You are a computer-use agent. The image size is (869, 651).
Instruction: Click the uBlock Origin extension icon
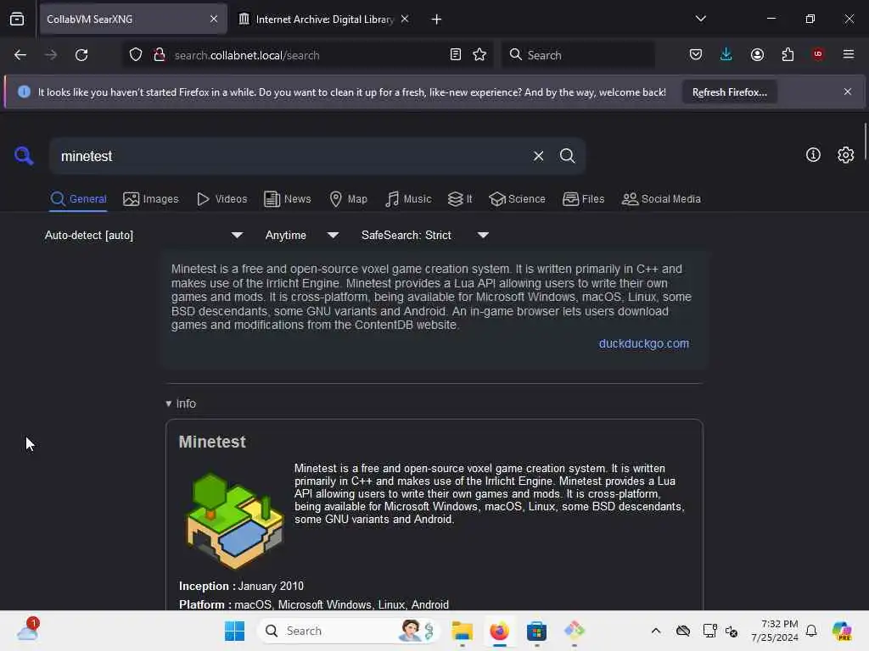818,54
